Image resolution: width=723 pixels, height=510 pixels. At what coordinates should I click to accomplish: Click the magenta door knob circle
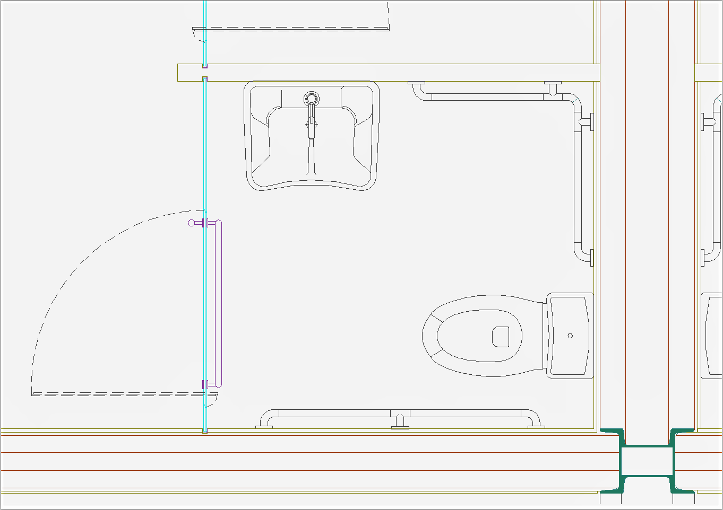[192, 223]
